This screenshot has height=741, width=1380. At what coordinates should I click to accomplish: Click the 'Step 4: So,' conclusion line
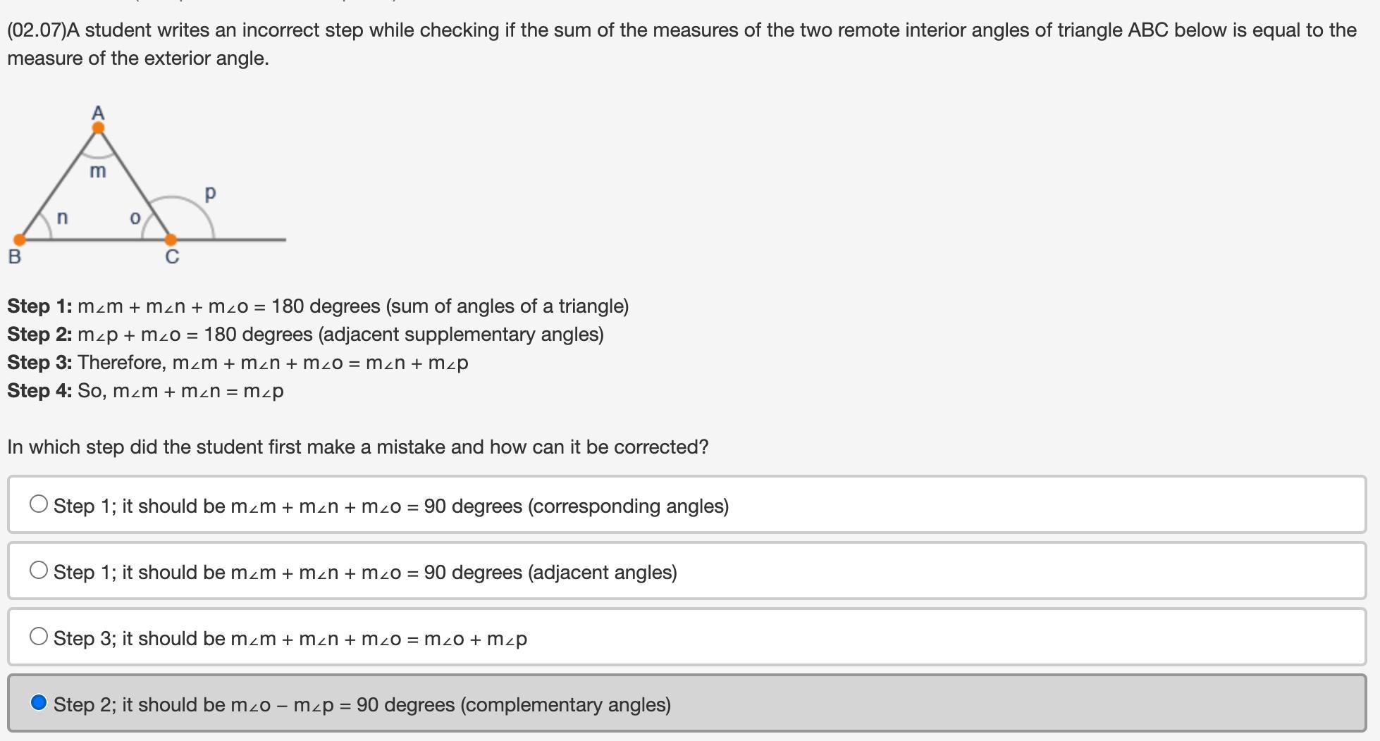(x=145, y=391)
